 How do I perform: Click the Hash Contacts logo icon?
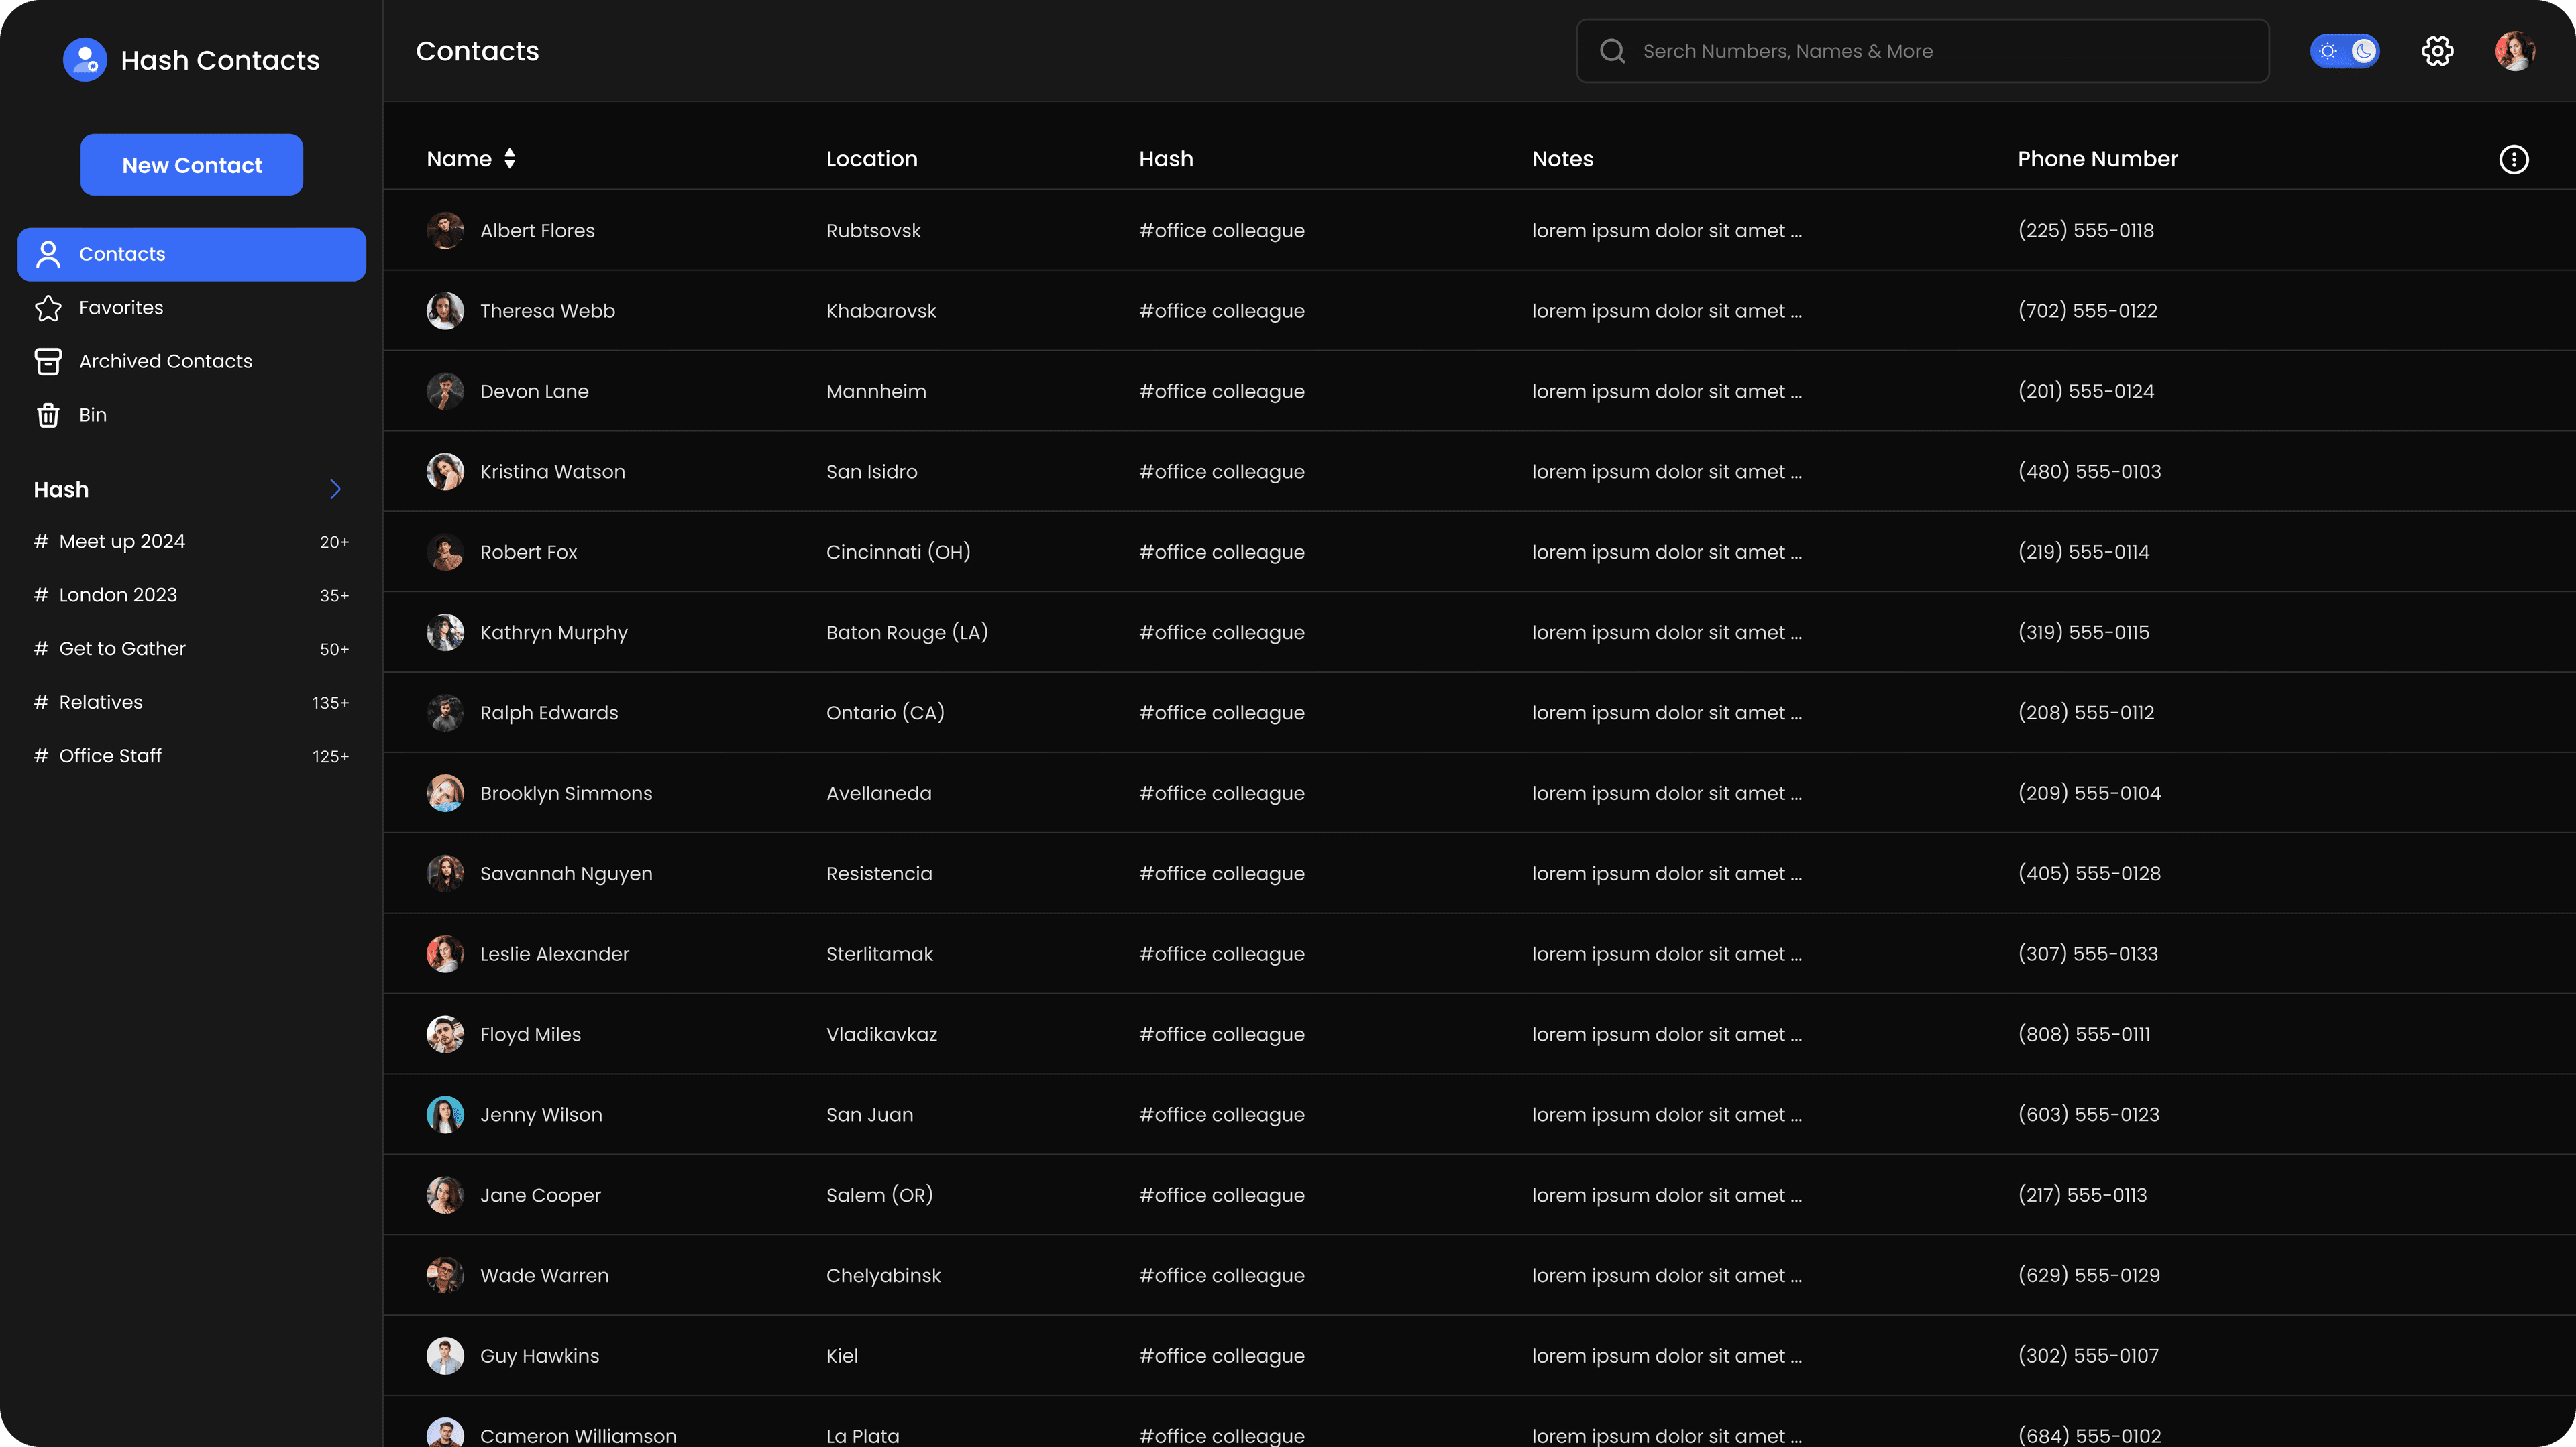(85, 60)
